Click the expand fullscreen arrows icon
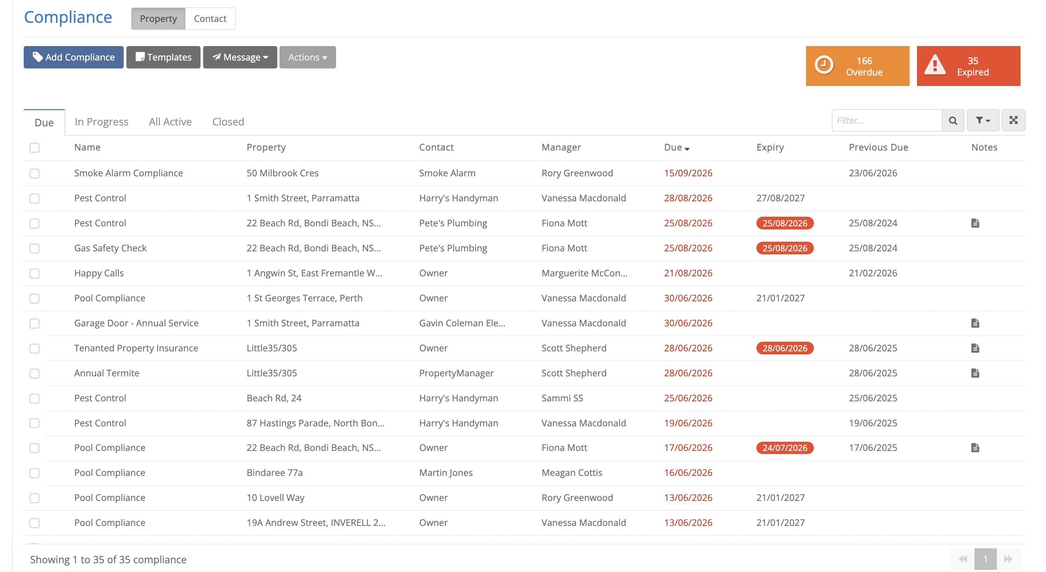Screen dimensions: 1046x572 click(1013, 120)
